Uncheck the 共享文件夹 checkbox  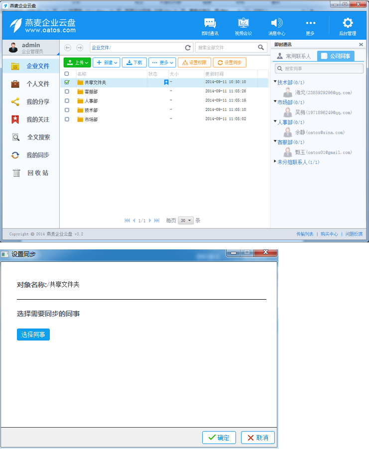pyautogui.click(x=67, y=82)
